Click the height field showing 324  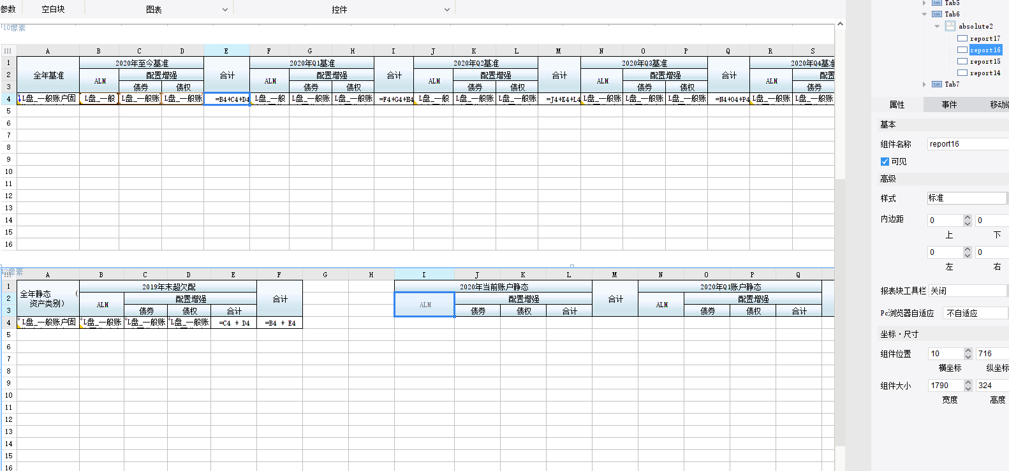pos(992,386)
